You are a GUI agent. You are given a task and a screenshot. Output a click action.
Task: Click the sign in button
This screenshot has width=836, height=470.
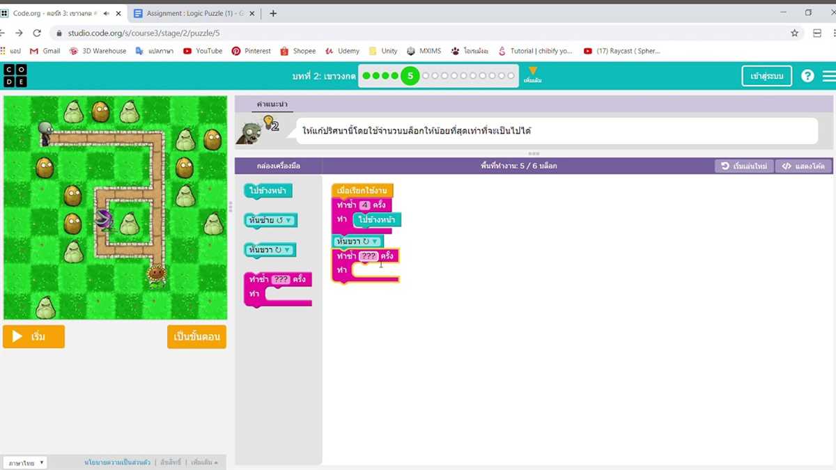(766, 76)
